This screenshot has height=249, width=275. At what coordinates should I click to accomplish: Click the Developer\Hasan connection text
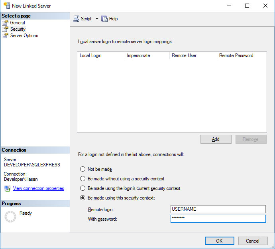(21, 179)
